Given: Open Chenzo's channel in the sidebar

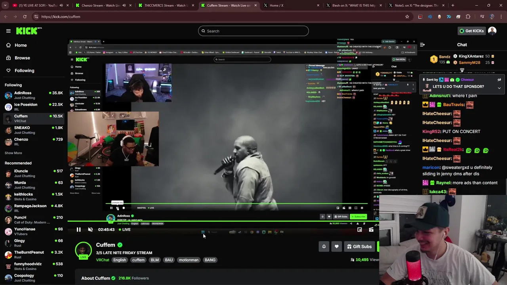Looking at the screenshot, I should pos(34,142).
